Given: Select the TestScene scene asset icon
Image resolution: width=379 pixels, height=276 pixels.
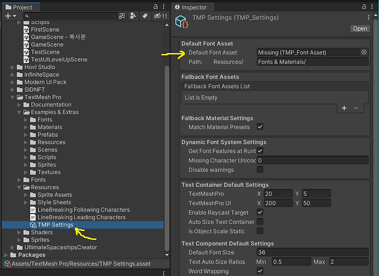Looking at the screenshot, I should (x=27, y=52).
